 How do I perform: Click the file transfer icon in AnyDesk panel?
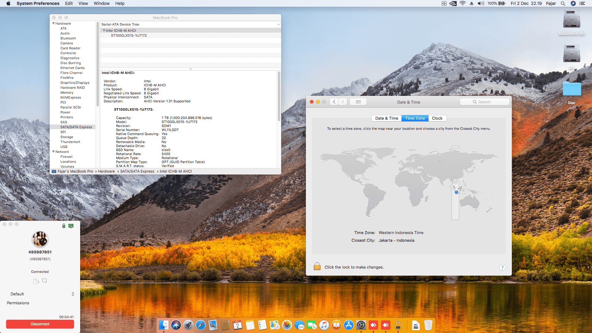click(x=36, y=281)
